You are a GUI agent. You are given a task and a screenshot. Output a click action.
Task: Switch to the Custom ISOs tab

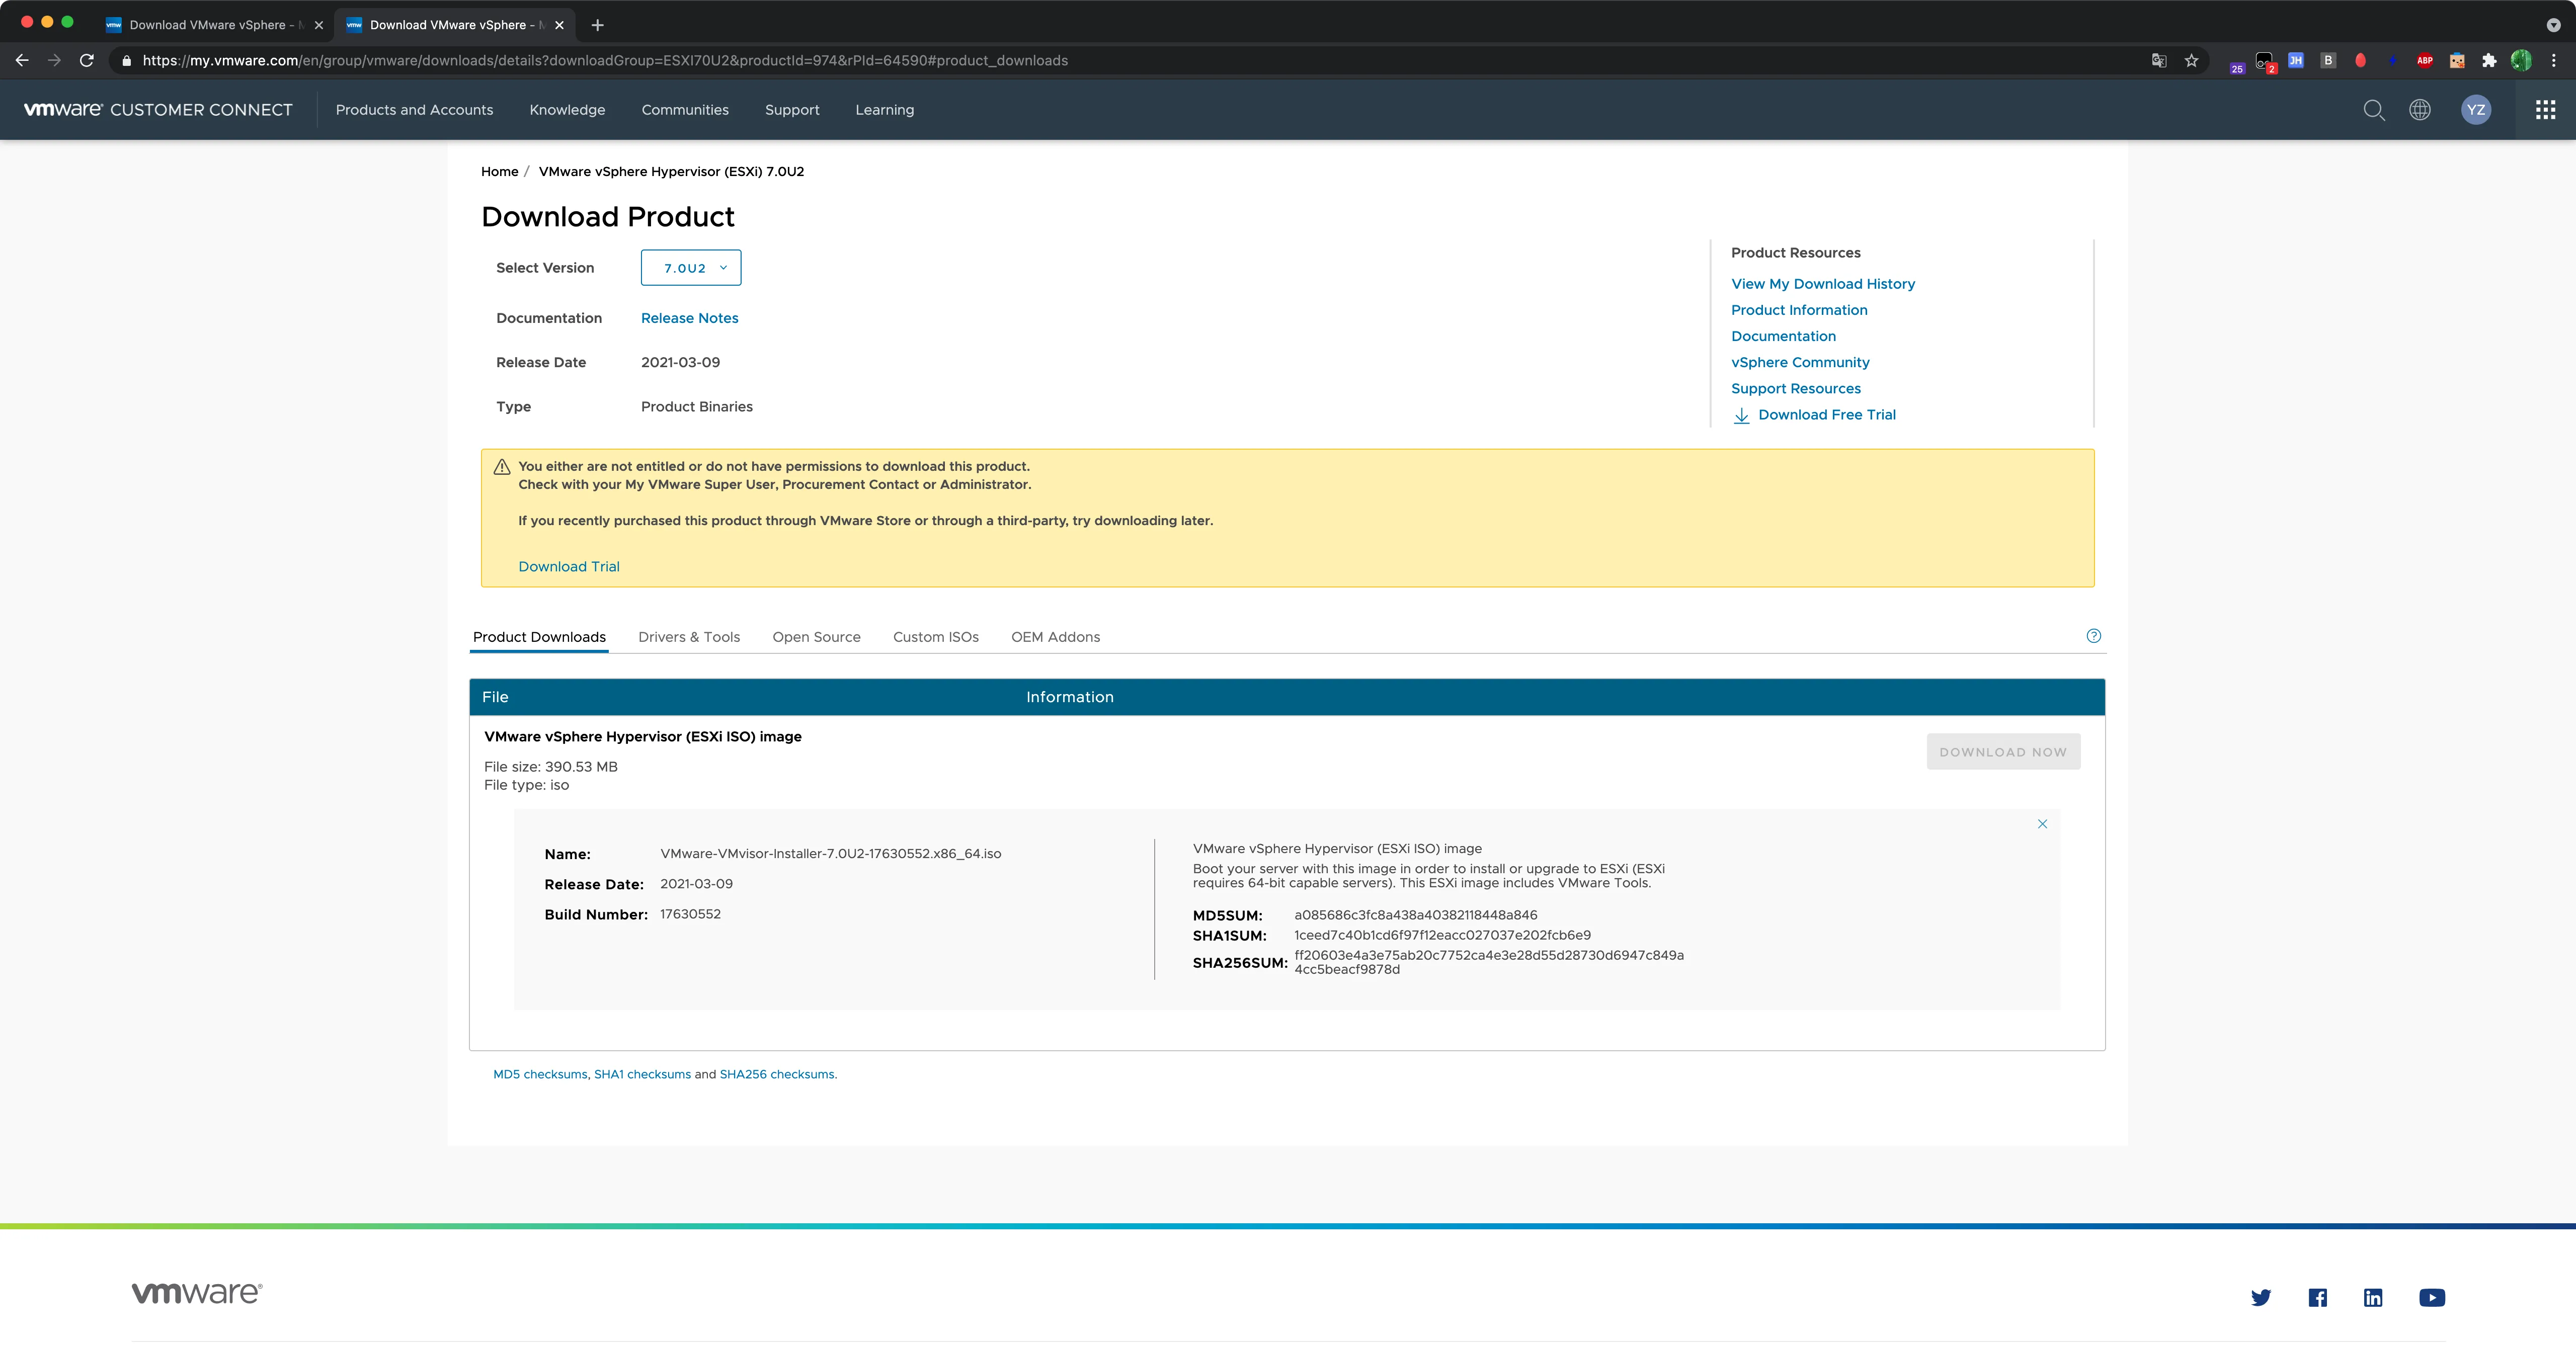coord(935,636)
